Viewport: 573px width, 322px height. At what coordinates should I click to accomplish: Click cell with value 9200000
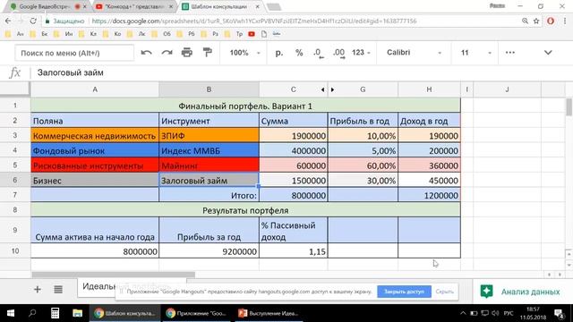click(x=209, y=251)
